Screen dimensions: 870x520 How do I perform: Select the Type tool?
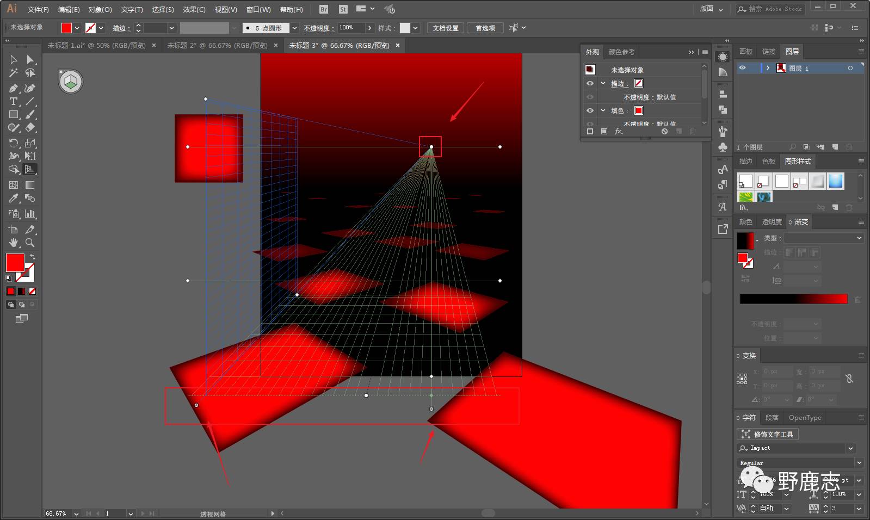tap(14, 102)
